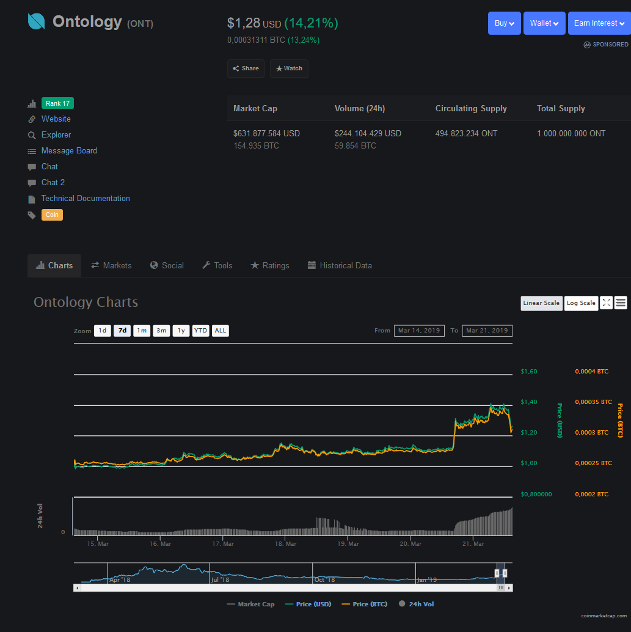Click the speech bubble icon beside Chat
The width and height of the screenshot is (631, 632).
[x=32, y=167]
